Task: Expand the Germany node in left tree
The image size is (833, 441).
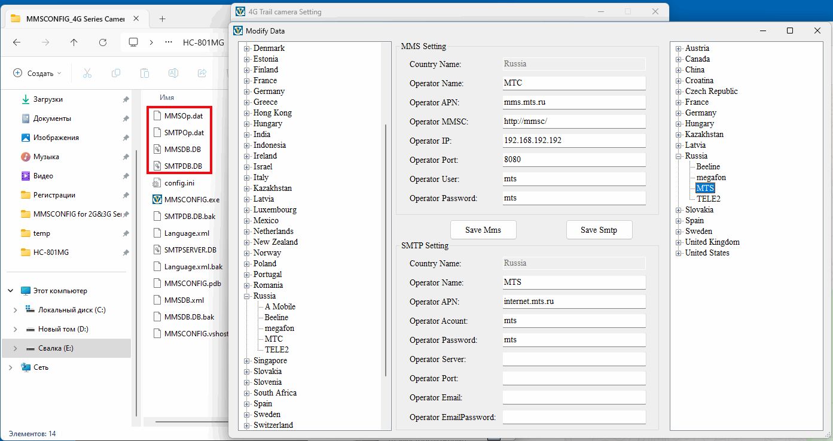Action: (246, 92)
